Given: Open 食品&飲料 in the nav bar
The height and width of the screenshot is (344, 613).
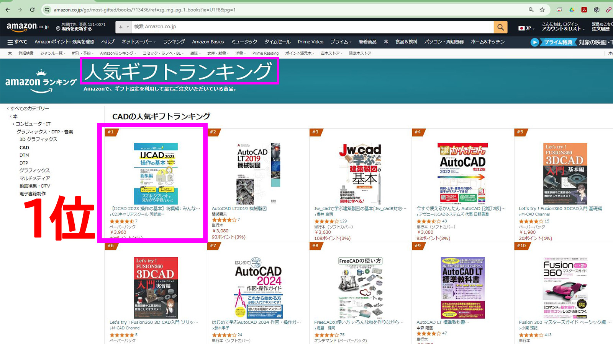Looking at the screenshot, I should (x=406, y=42).
